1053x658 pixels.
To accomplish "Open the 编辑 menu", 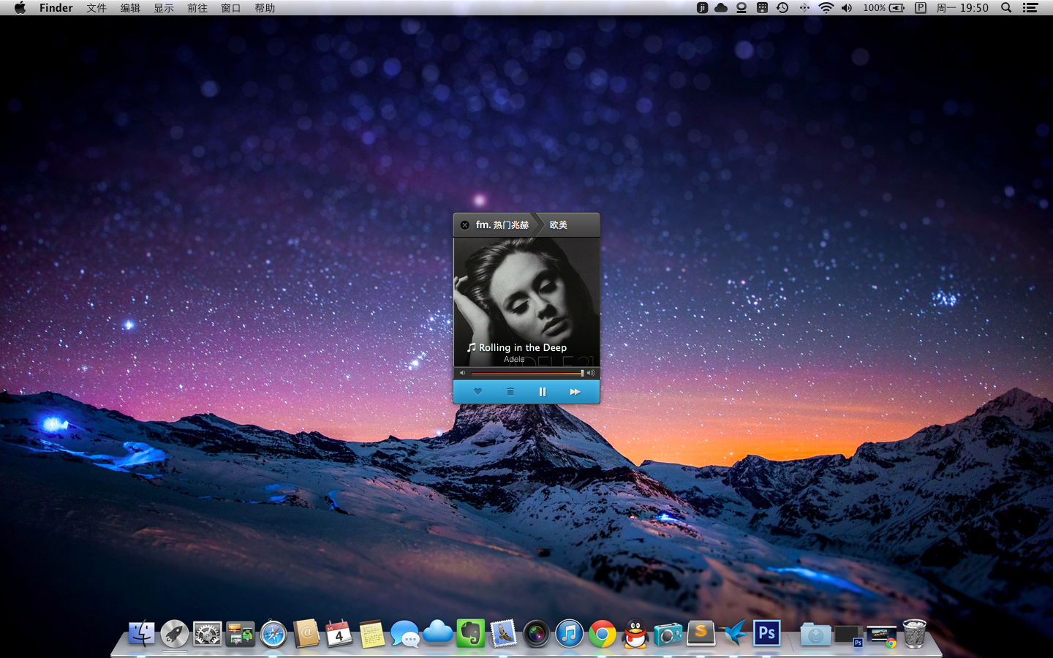I will click(130, 8).
